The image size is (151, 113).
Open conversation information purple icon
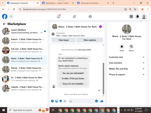click(101, 27)
